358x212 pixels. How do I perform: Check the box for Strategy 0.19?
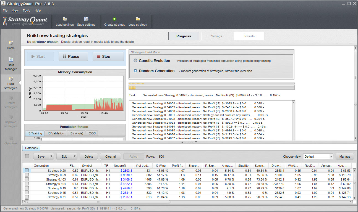(27, 188)
